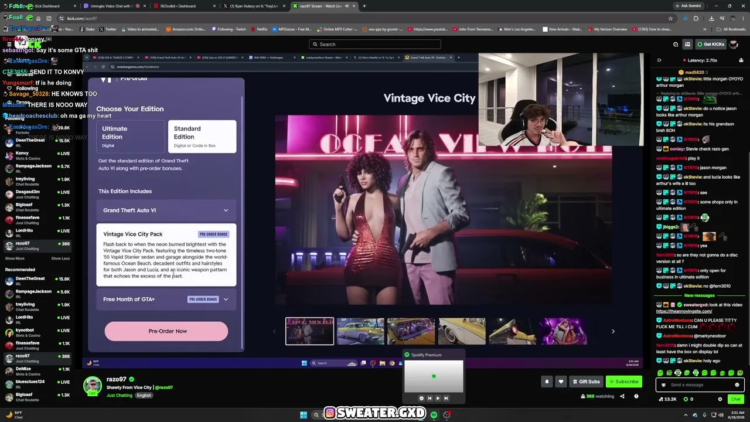This screenshot has width=750, height=422.
Task: Go to next gallery image arrow
Action: tap(613, 332)
